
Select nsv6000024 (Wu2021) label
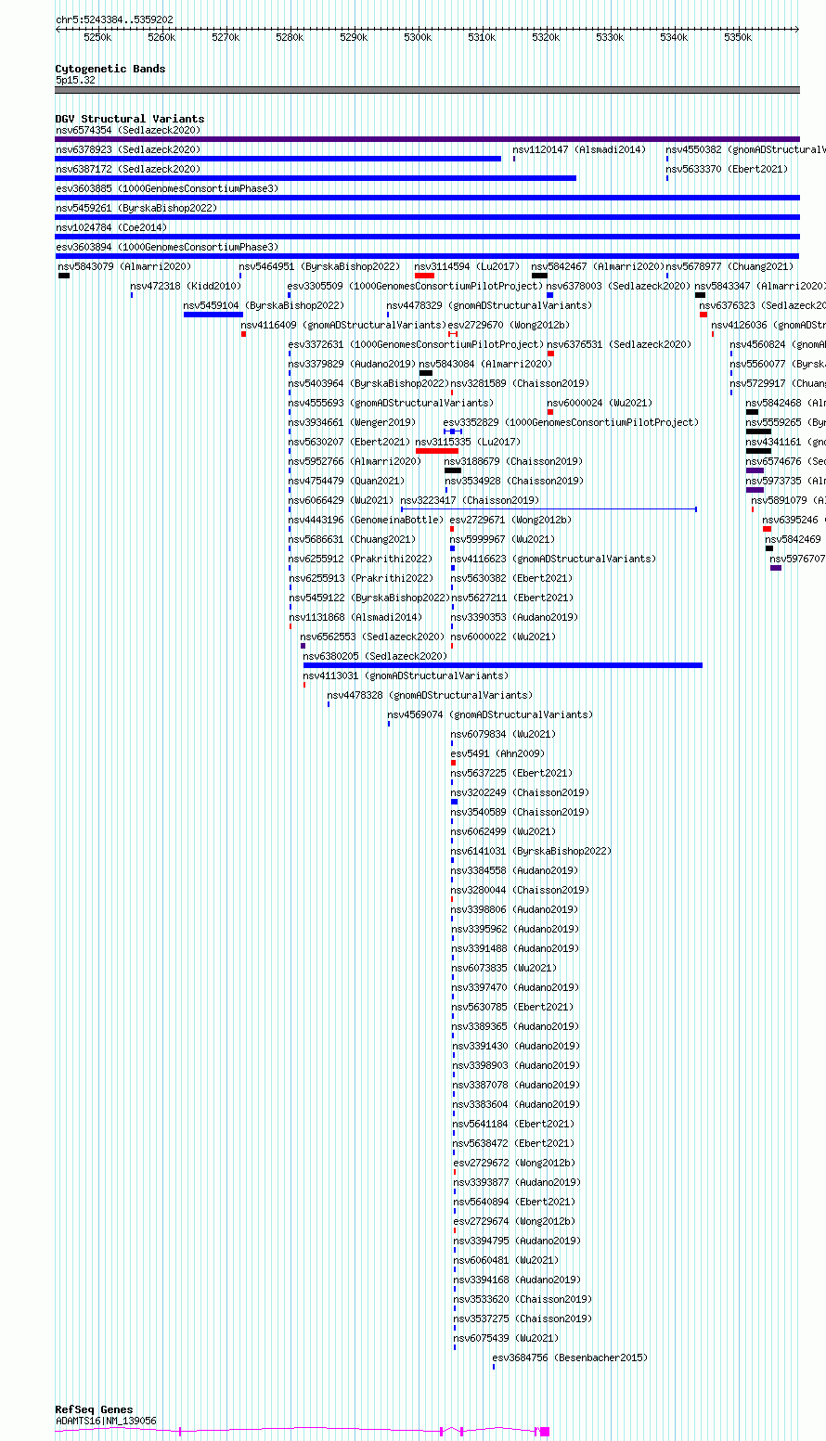pos(600,403)
